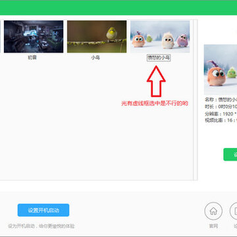Click the large preview image on the right

[221, 70]
